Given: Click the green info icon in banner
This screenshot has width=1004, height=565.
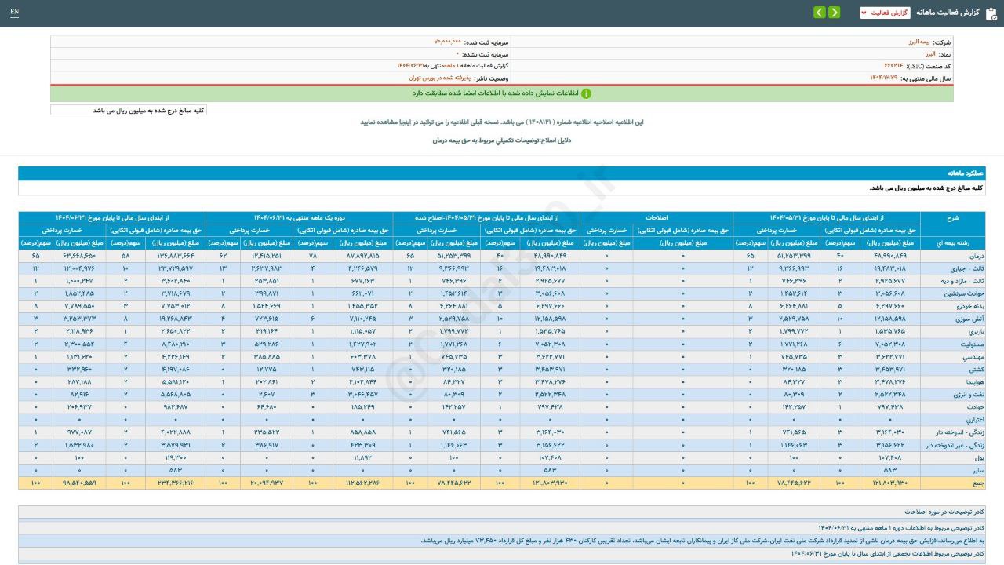Looking at the screenshot, I should point(586,93).
